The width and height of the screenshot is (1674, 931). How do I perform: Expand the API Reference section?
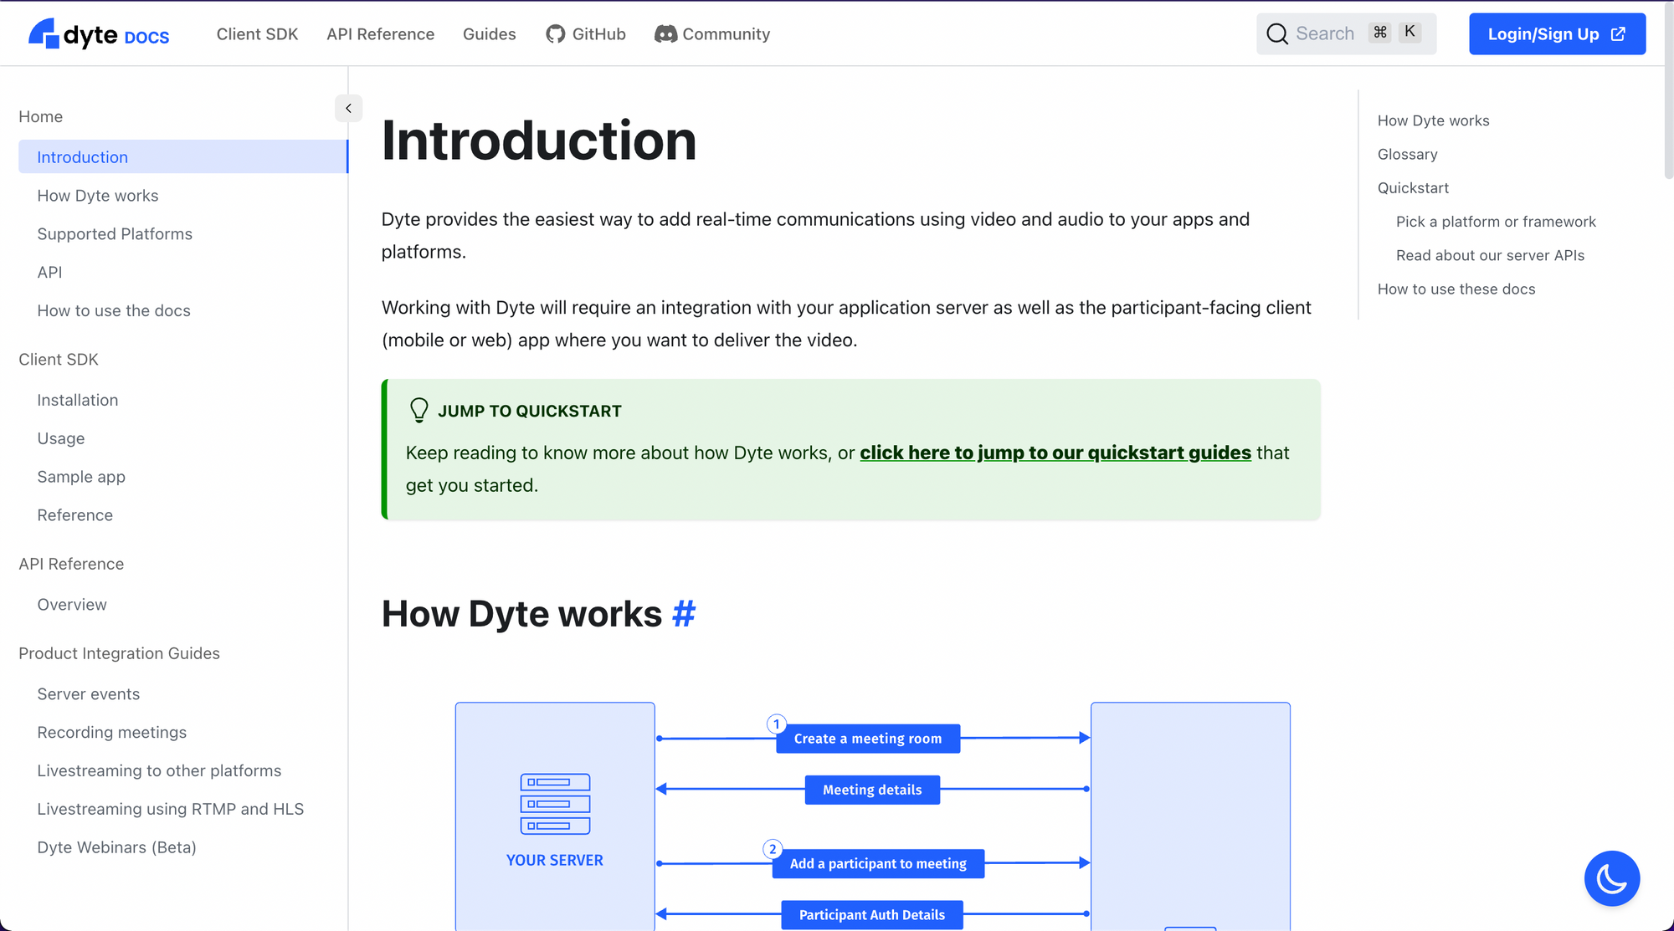pos(71,563)
